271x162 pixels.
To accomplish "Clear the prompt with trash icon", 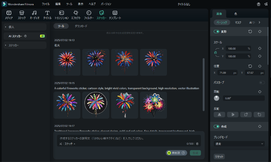I will (x=197, y=144).
